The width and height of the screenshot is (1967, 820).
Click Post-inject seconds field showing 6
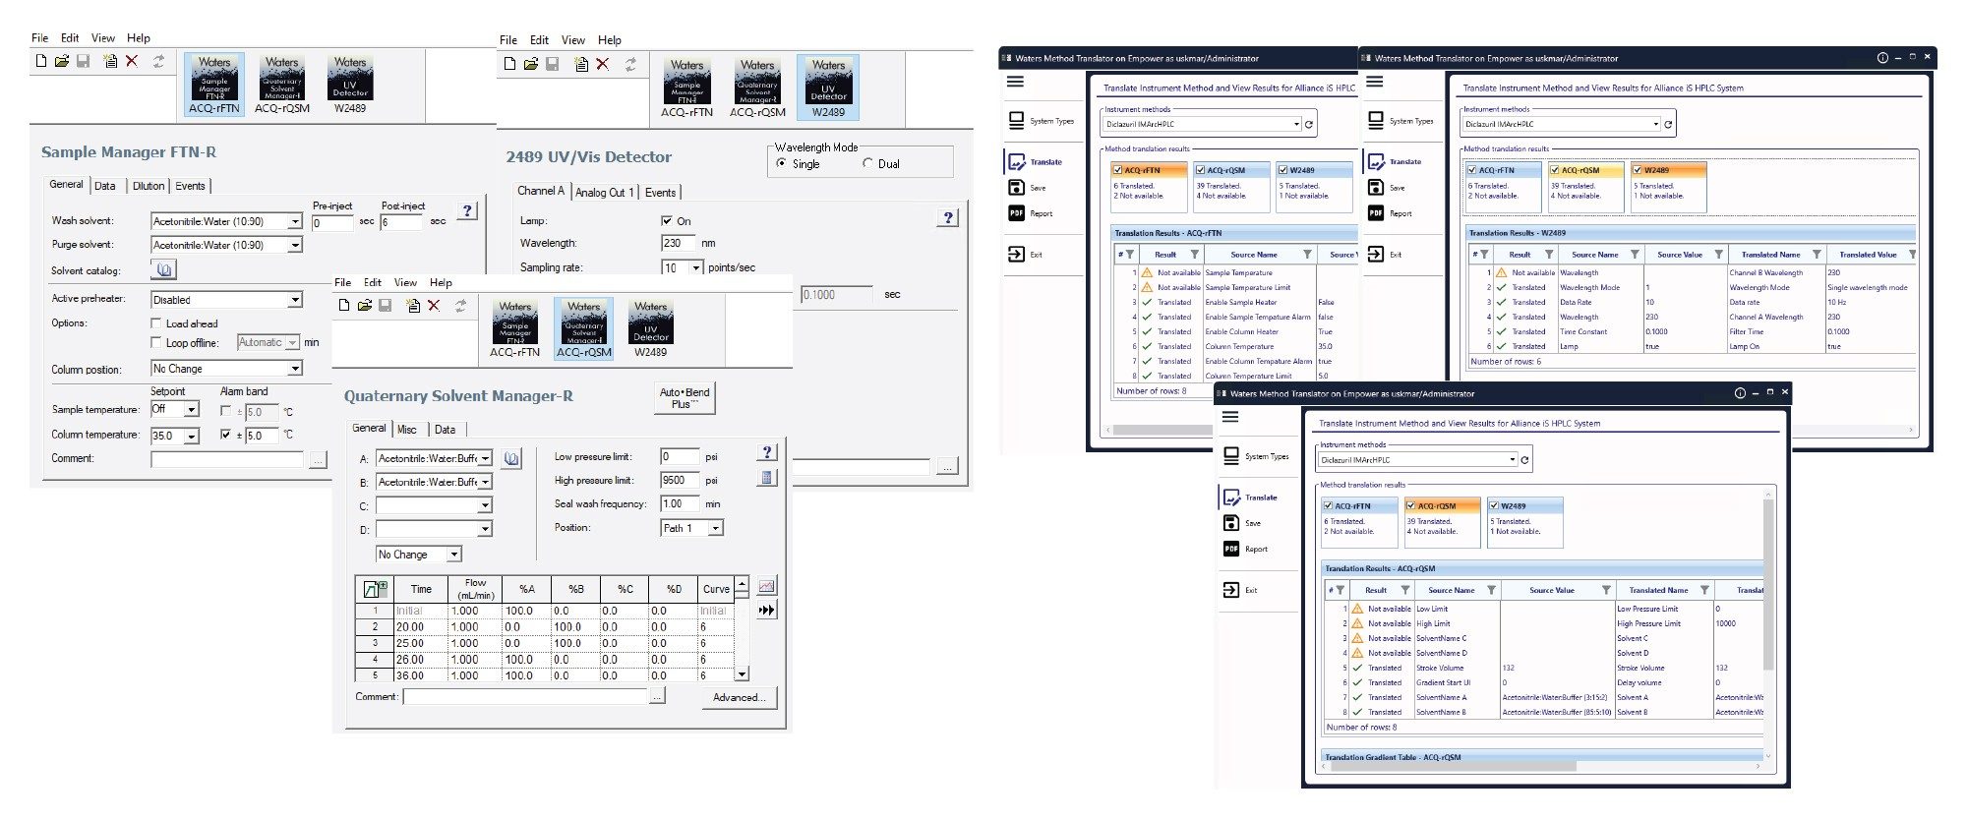[x=401, y=222]
